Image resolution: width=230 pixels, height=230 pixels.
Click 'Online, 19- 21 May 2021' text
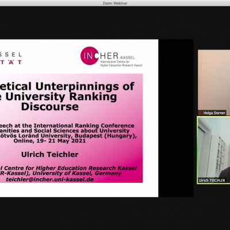tap(49, 141)
